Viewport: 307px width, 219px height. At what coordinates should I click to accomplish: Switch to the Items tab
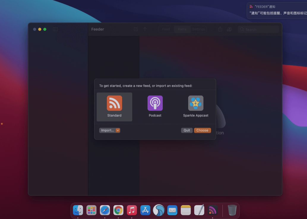click(182, 29)
